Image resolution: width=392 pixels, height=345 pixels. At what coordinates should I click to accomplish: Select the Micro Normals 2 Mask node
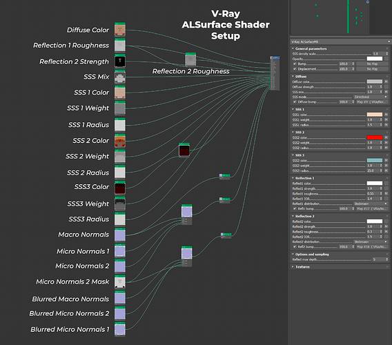pos(120,282)
